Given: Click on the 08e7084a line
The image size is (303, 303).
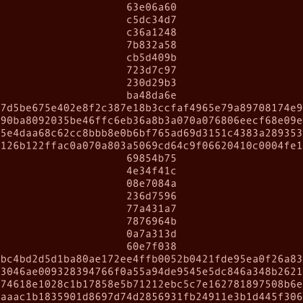Looking at the screenshot, I should click(x=151, y=183).
